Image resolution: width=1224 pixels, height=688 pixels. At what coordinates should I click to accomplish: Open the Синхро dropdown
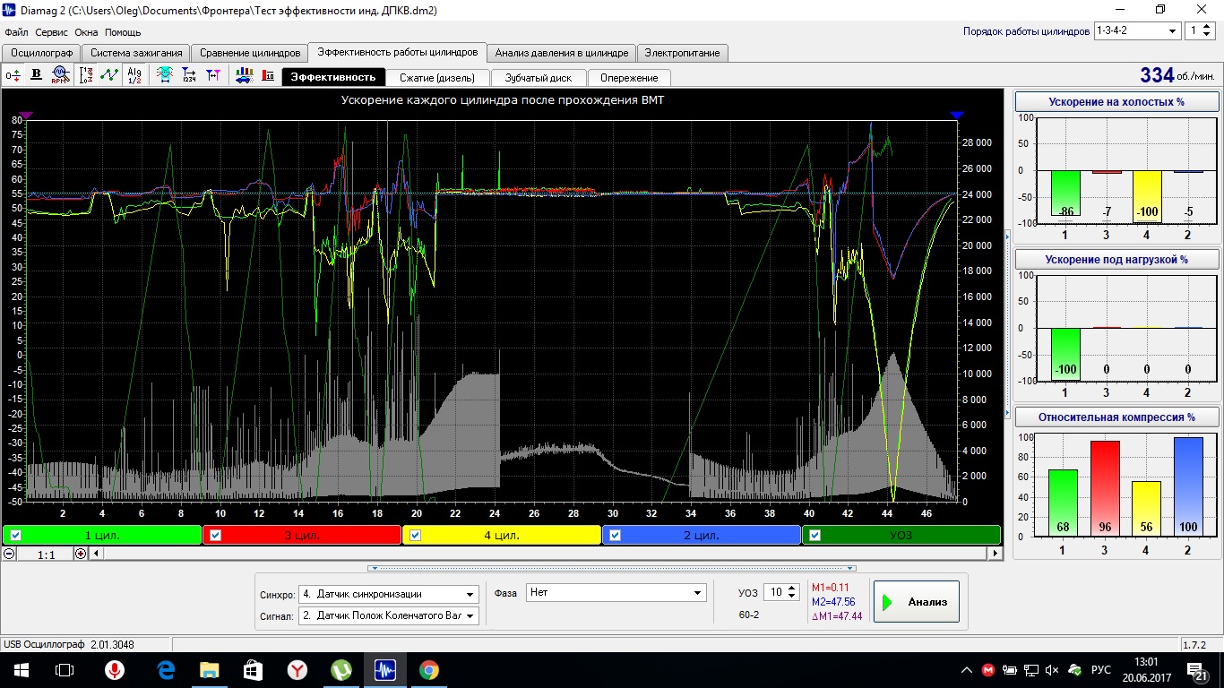tap(388, 594)
